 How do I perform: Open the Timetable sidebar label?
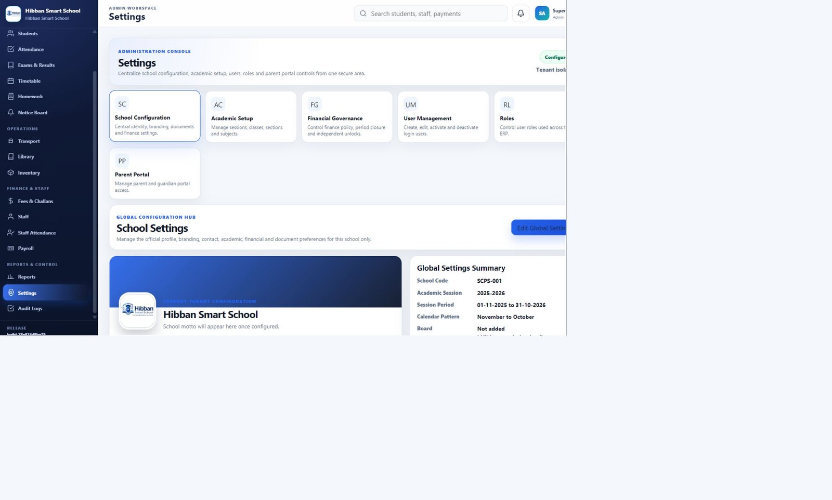click(x=29, y=81)
